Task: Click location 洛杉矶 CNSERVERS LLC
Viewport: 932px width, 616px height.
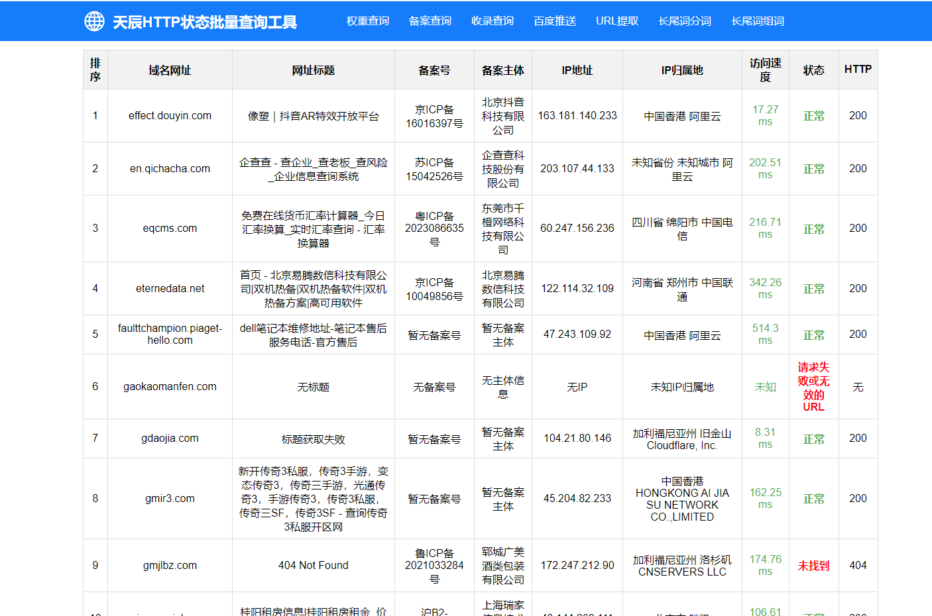Action: point(682,566)
